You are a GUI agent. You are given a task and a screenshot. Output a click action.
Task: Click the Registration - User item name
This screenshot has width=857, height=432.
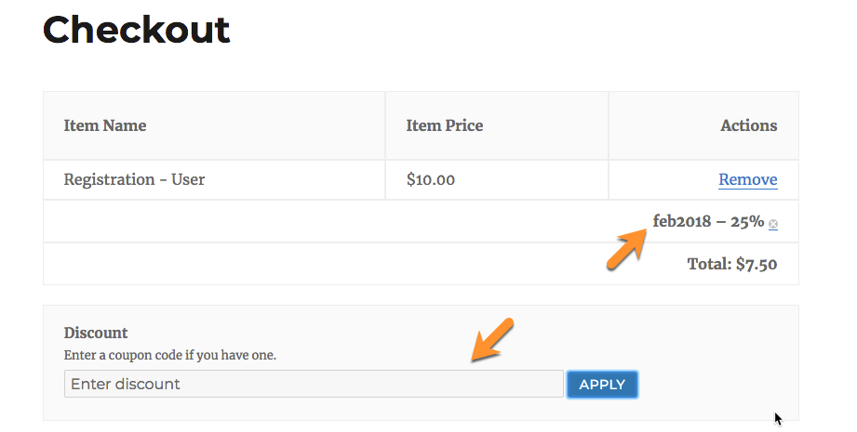pyautogui.click(x=134, y=180)
